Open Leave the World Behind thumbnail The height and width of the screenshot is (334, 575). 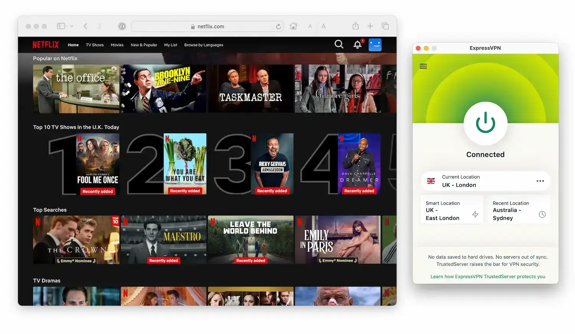(251, 240)
